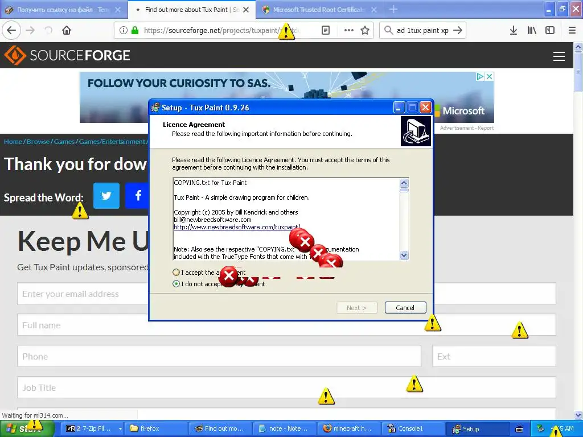Click the Firefox forward arrow button
This screenshot has width=583, height=437.
30,30
